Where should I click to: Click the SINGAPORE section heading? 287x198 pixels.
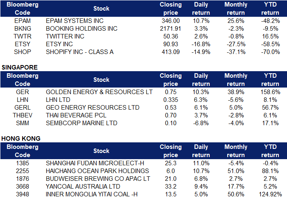pos(20,67)
